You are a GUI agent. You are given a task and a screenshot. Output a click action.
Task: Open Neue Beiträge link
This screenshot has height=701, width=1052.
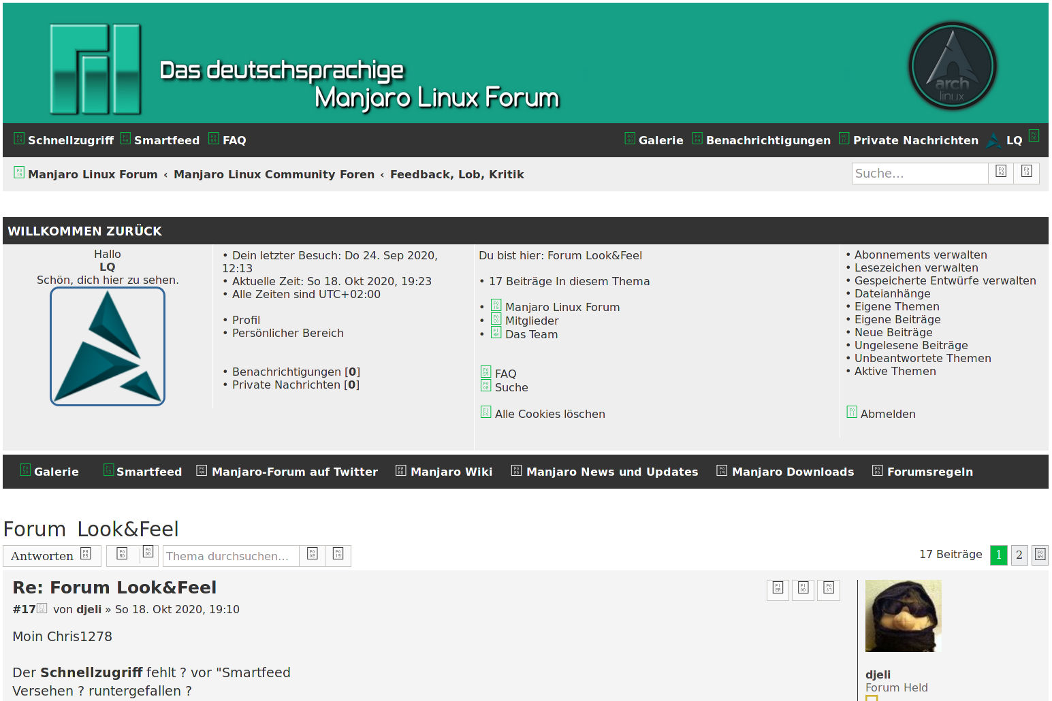[893, 332]
